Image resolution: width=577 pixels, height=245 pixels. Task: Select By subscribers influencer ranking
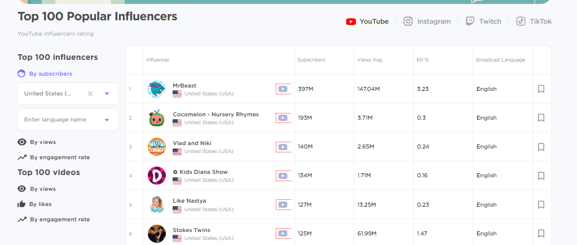[x=45, y=74]
